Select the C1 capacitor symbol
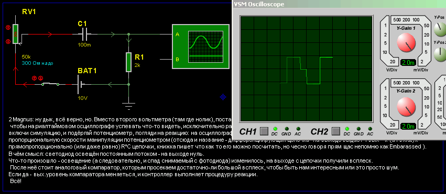This screenshot has width=446, height=194. (x=85, y=35)
